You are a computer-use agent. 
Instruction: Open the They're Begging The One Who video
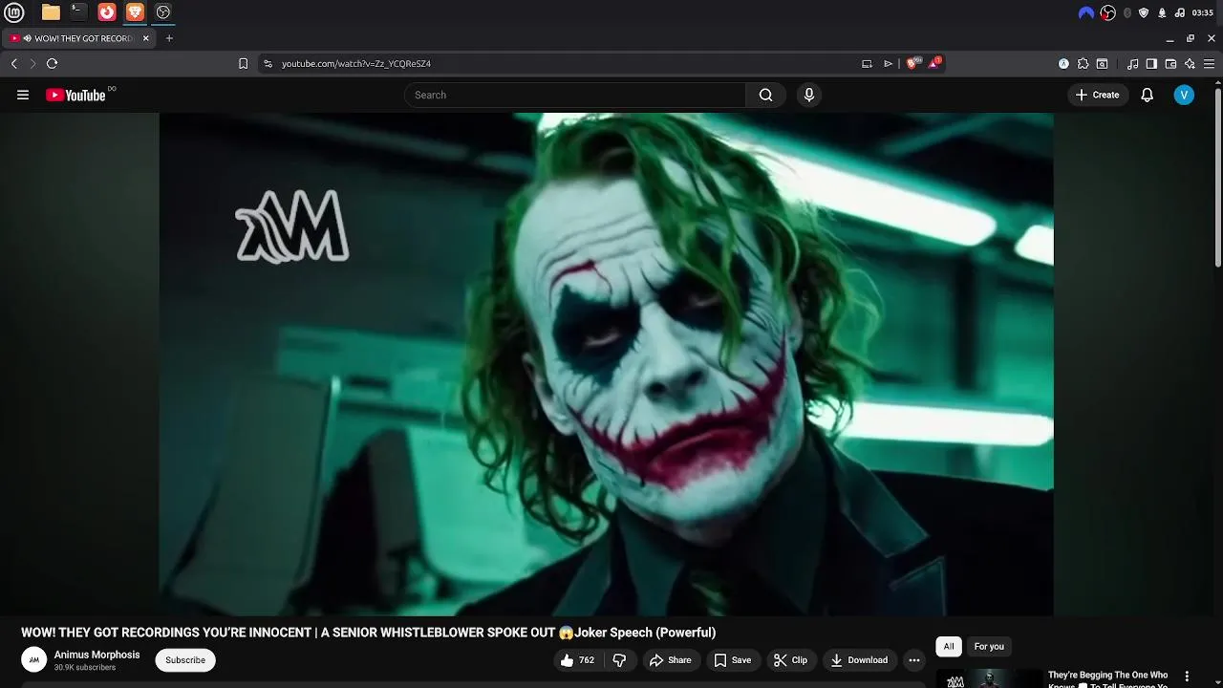click(x=1107, y=679)
